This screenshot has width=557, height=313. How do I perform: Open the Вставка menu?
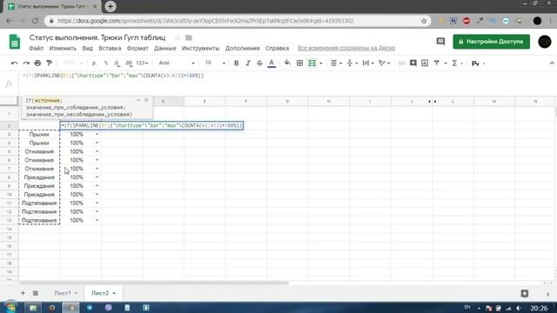110,49
